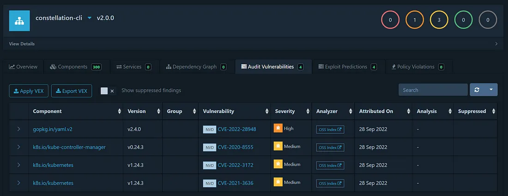Open the version dropdown next to constellation-cli
The width and height of the screenshot is (508, 196).
coord(90,18)
